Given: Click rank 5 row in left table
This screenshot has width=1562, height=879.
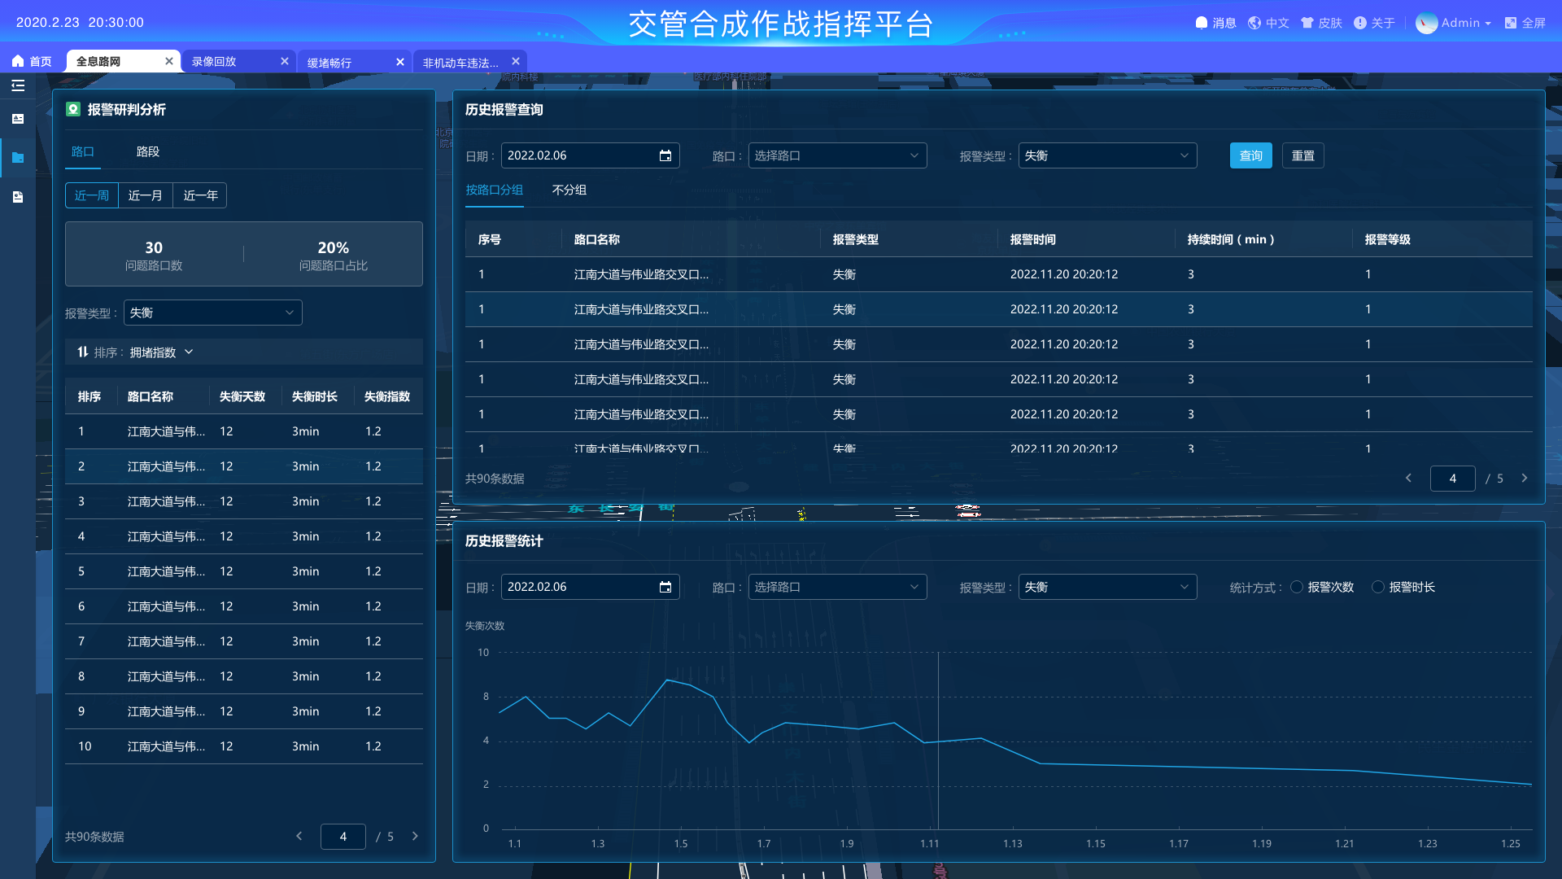Looking at the screenshot, I should [x=244, y=571].
